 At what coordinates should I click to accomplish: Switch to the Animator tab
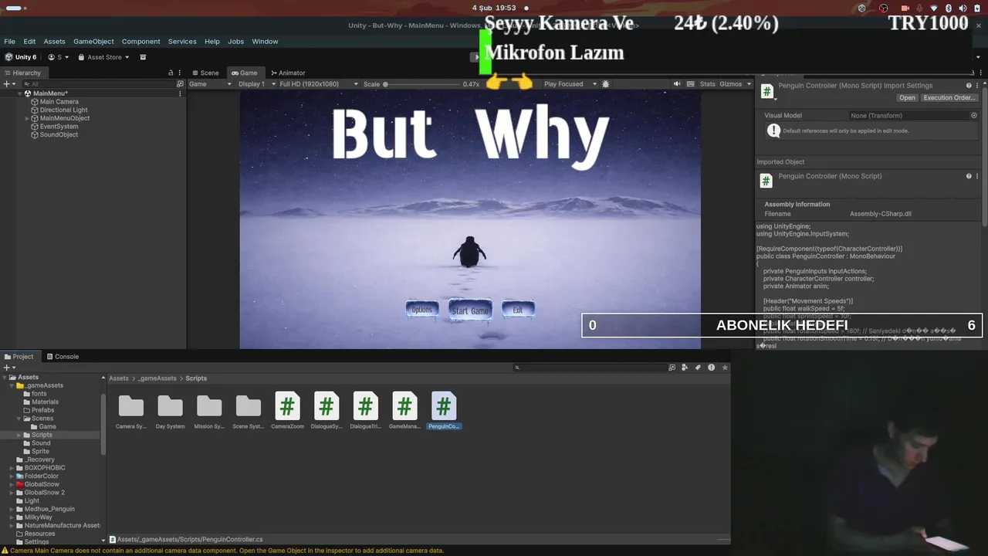click(288, 73)
